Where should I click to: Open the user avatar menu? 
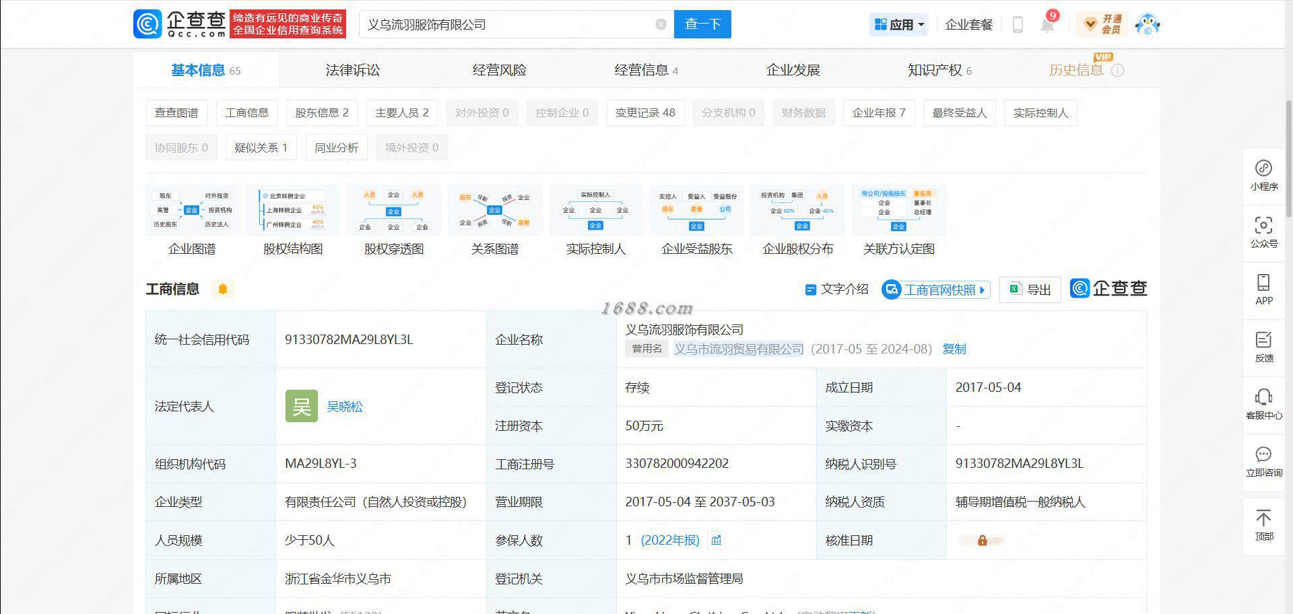(x=1147, y=24)
